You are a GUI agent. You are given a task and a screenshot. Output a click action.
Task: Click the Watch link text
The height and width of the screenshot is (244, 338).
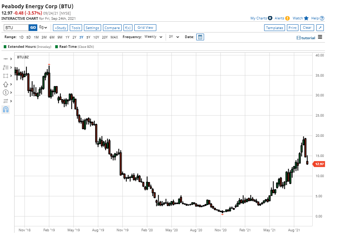(x=298, y=18)
